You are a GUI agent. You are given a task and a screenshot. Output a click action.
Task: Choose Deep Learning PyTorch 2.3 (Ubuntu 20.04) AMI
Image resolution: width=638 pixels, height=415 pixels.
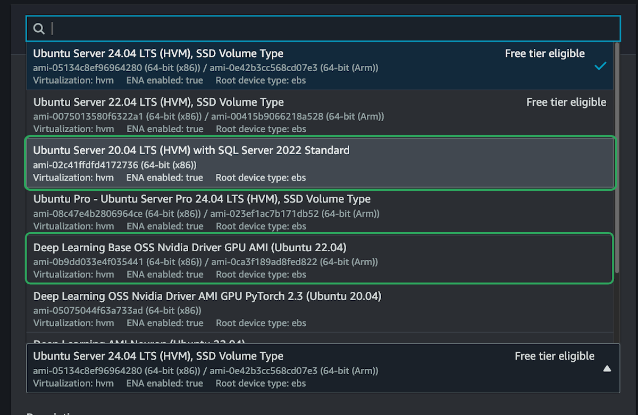(320, 309)
